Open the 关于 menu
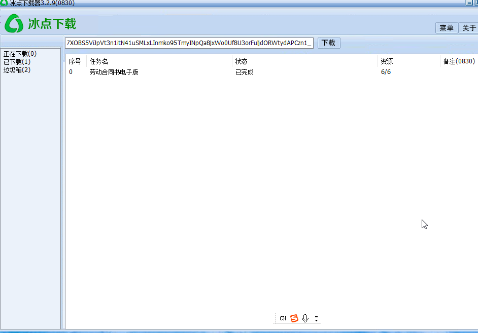The width and height of the screenshot is (478, 333). [469, 28]
